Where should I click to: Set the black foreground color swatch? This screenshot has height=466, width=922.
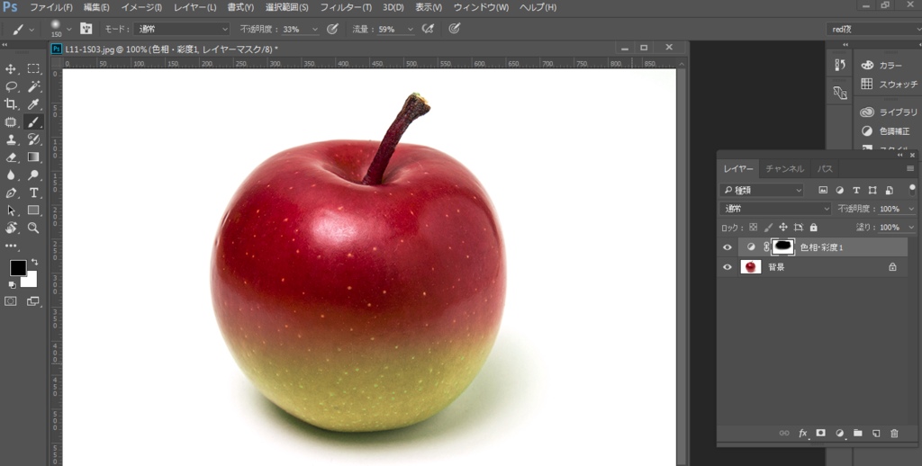(18, 268)
